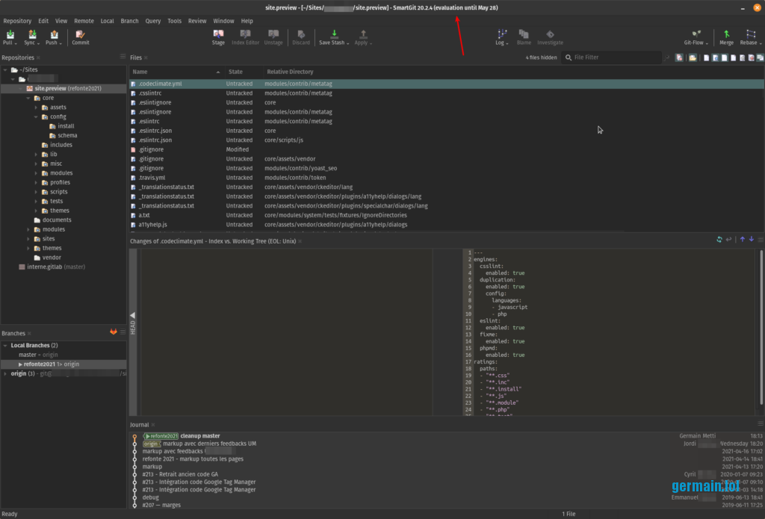
Task: Open the Save Stash dropdown arrow
Action: 348,43
